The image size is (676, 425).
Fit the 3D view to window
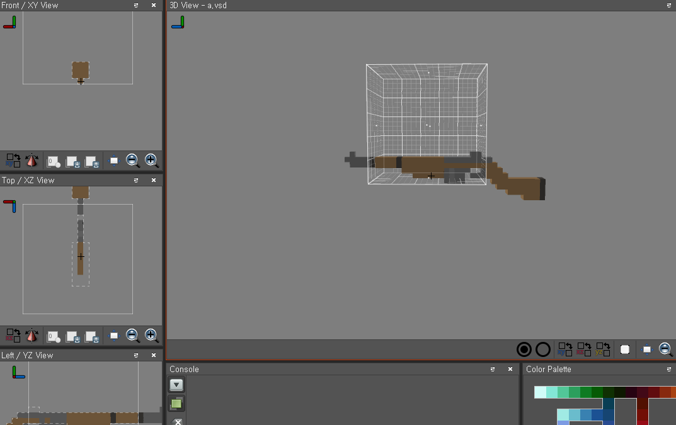(646, 349)
